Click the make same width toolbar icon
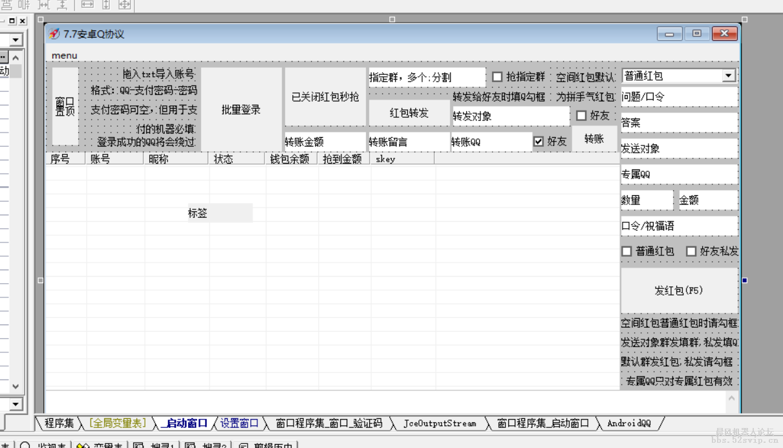 coord(87,5)
